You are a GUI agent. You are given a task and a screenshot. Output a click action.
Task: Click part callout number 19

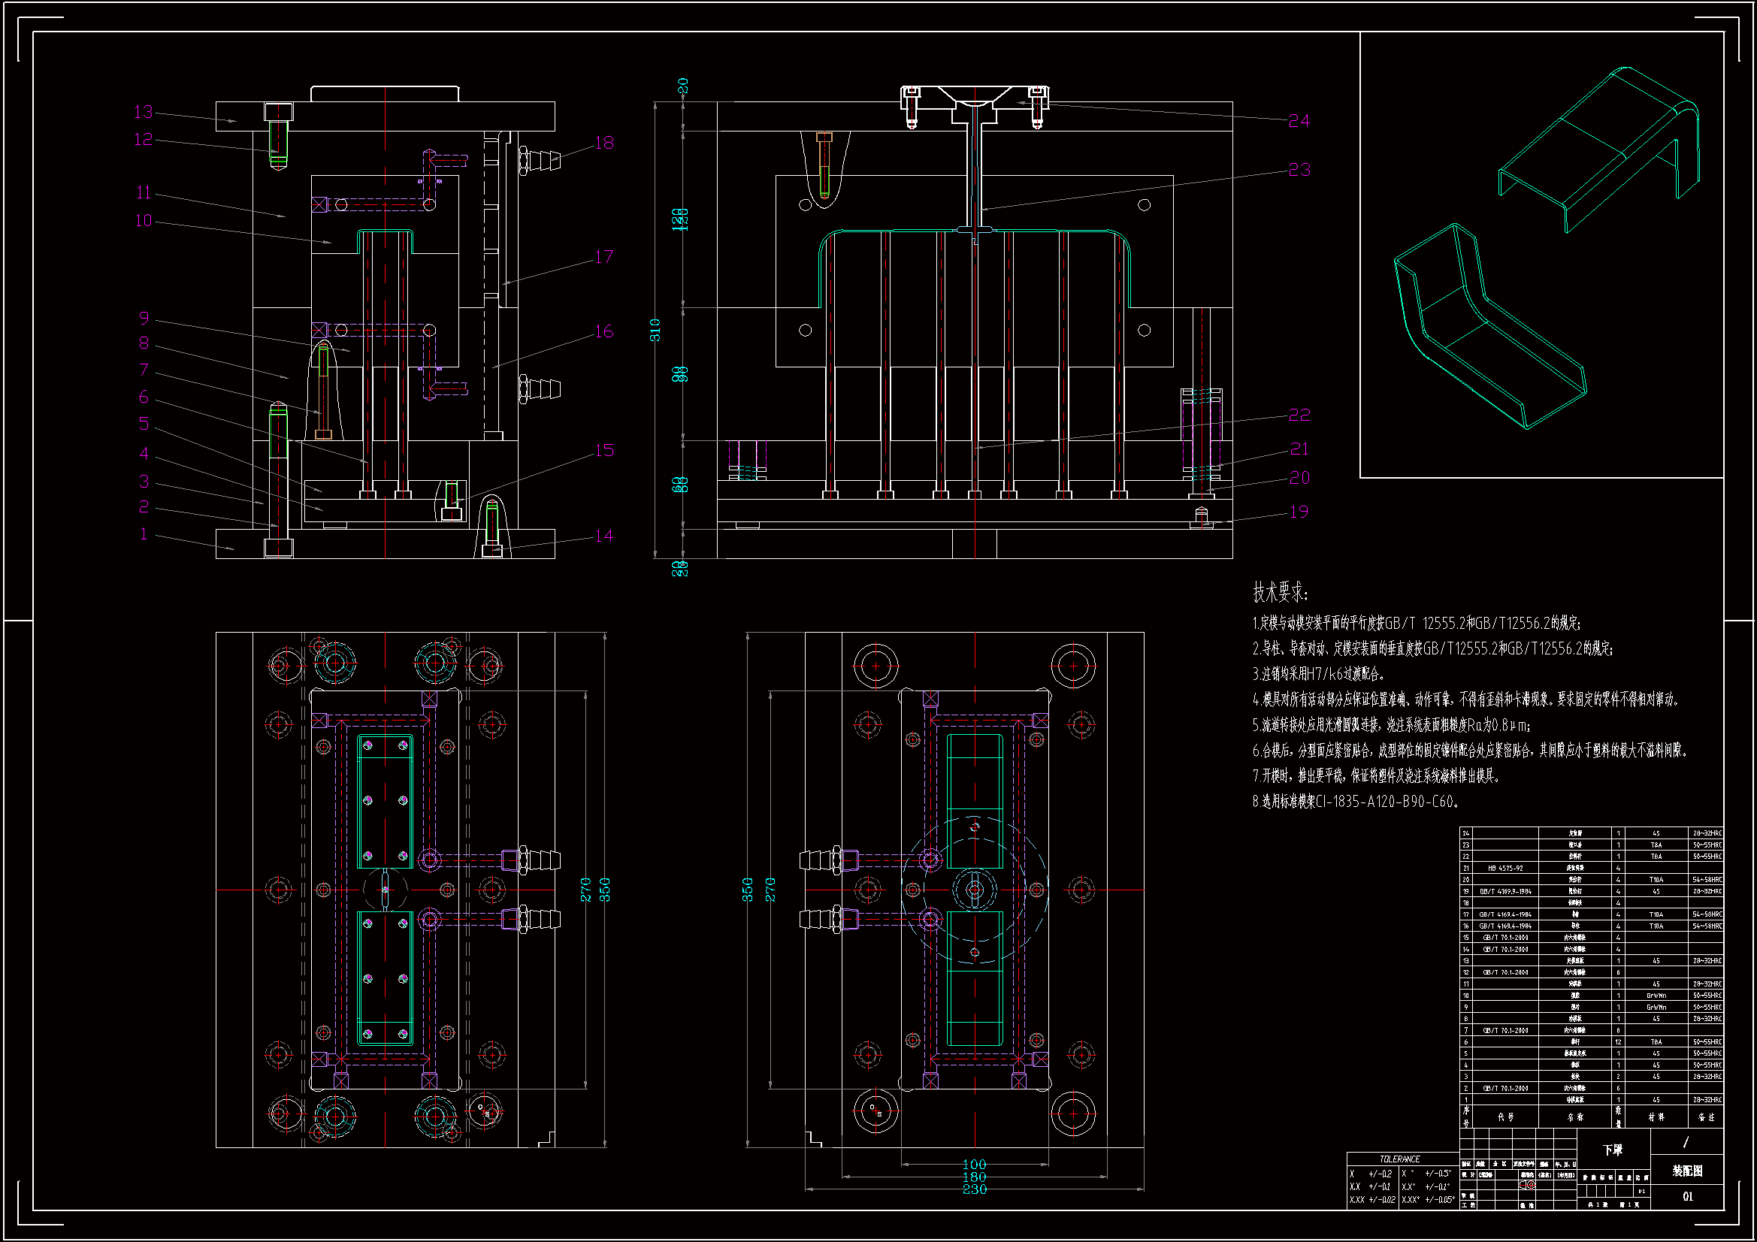point(1299,512)
